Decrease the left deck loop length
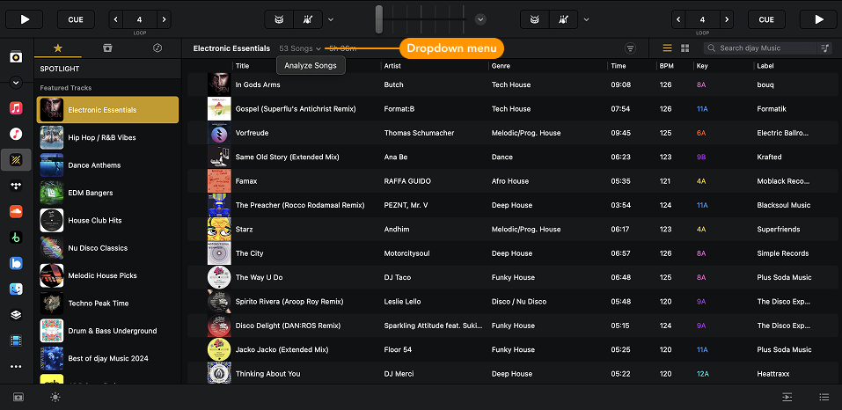The height and width of the screenshot is (410, 842). point(116,19)
